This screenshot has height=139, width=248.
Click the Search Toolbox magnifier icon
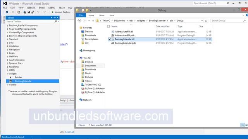[56, 22]
